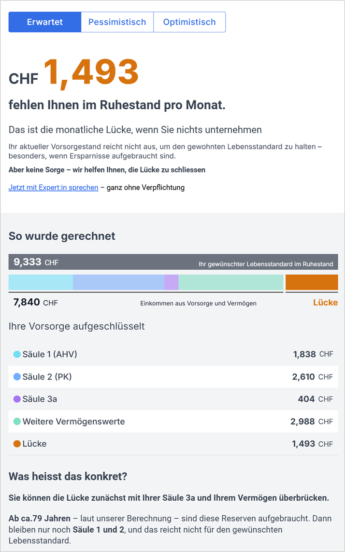Click the orange Lücke legend dot
345x552 pixels.
17,444
